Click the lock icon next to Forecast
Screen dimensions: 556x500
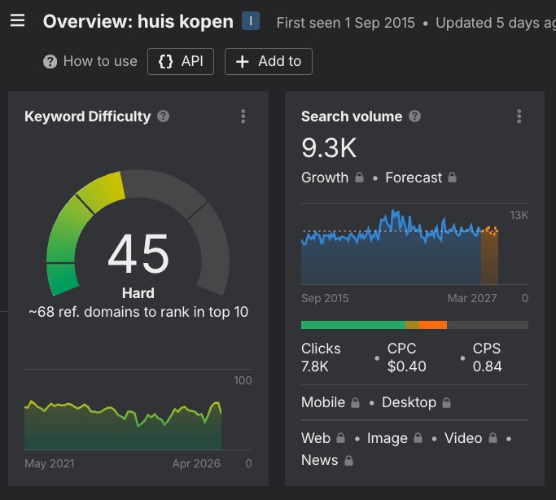point(452,177)
